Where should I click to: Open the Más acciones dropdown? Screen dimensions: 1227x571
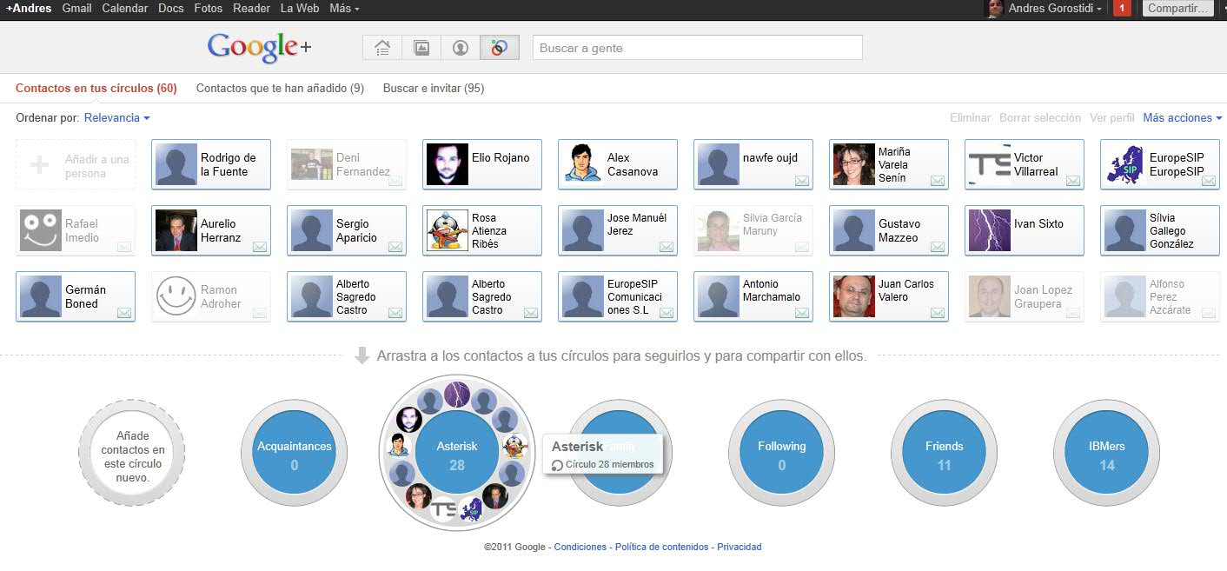1182,117
